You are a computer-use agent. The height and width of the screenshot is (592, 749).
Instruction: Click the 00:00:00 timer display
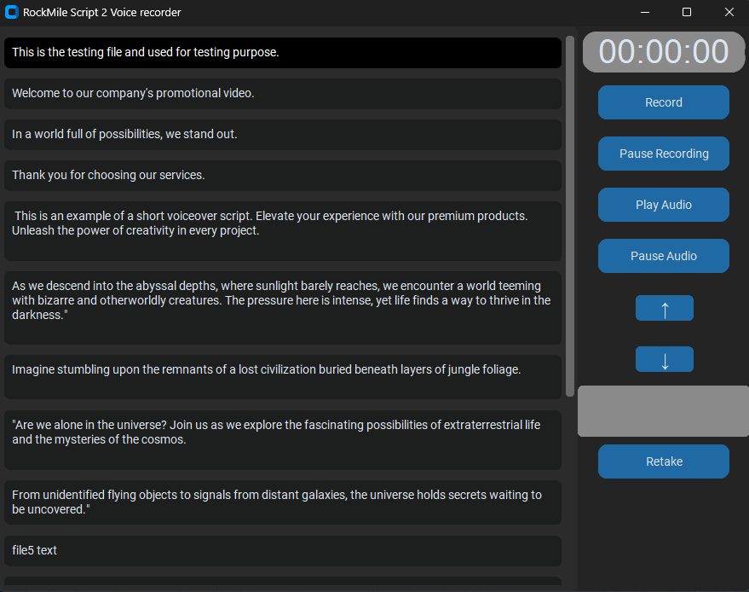pyautogui.click(x=663, y=52)
